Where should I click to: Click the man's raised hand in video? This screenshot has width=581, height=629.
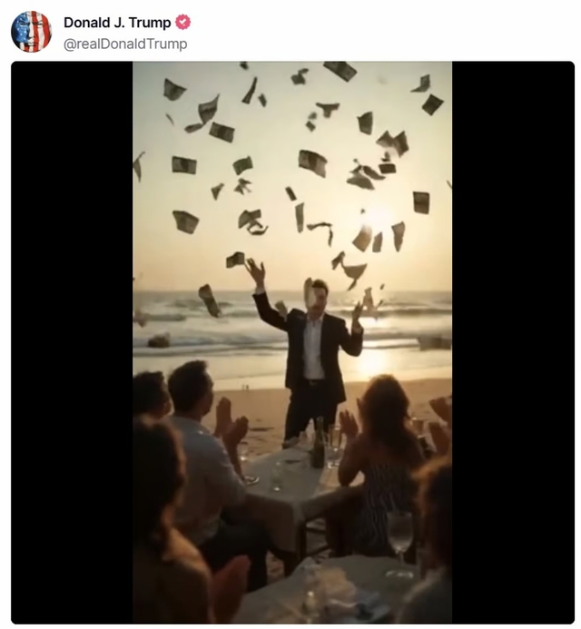(256, 271)
